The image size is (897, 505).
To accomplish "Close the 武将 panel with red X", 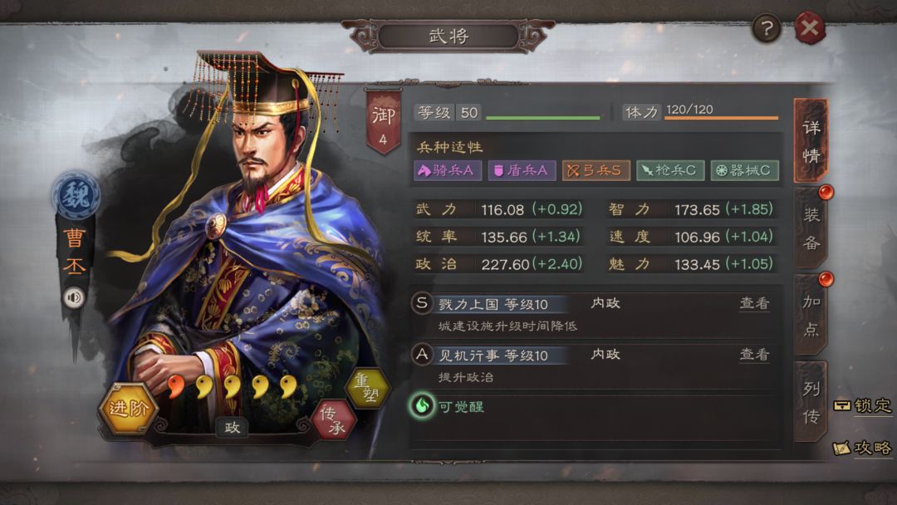I will coord(810,27).
